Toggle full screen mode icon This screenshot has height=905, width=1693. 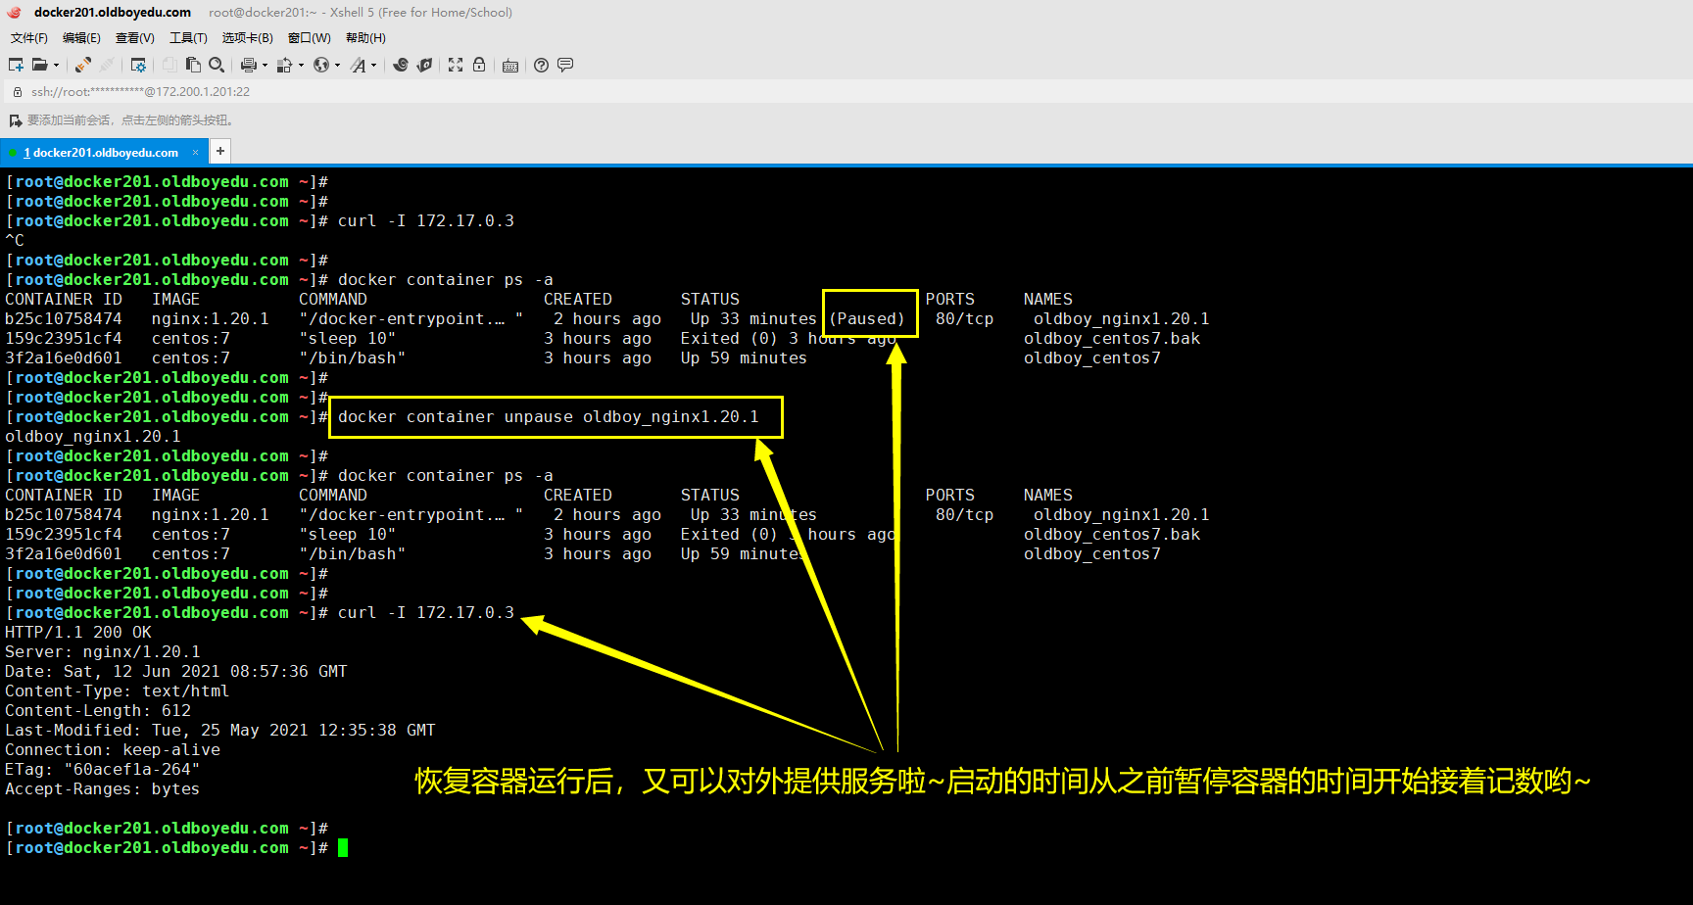click(x=456, y=65)
